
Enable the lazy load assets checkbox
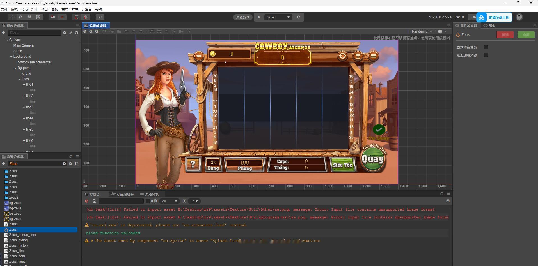pos(486,55)
